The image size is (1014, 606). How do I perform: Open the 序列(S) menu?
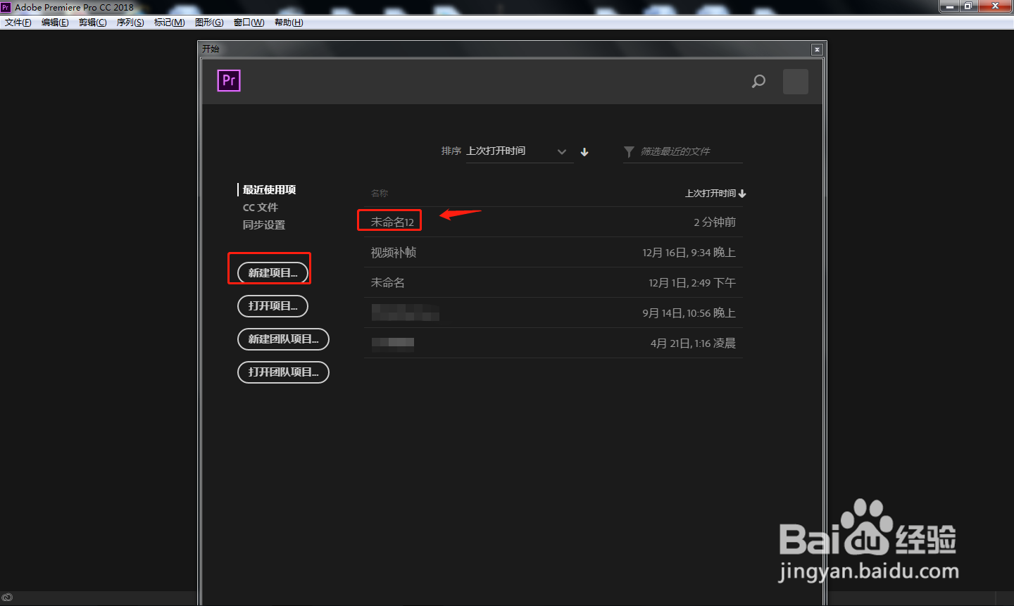tap(130, 23)
